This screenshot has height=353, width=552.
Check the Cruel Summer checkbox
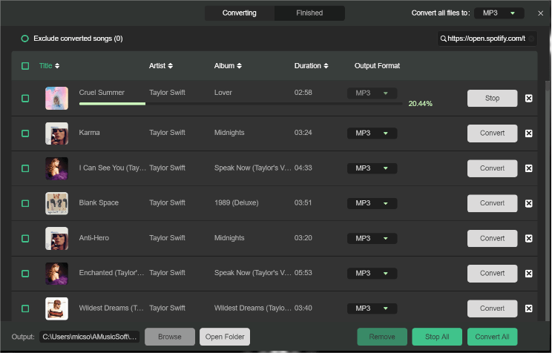click(x=25, y=98)
